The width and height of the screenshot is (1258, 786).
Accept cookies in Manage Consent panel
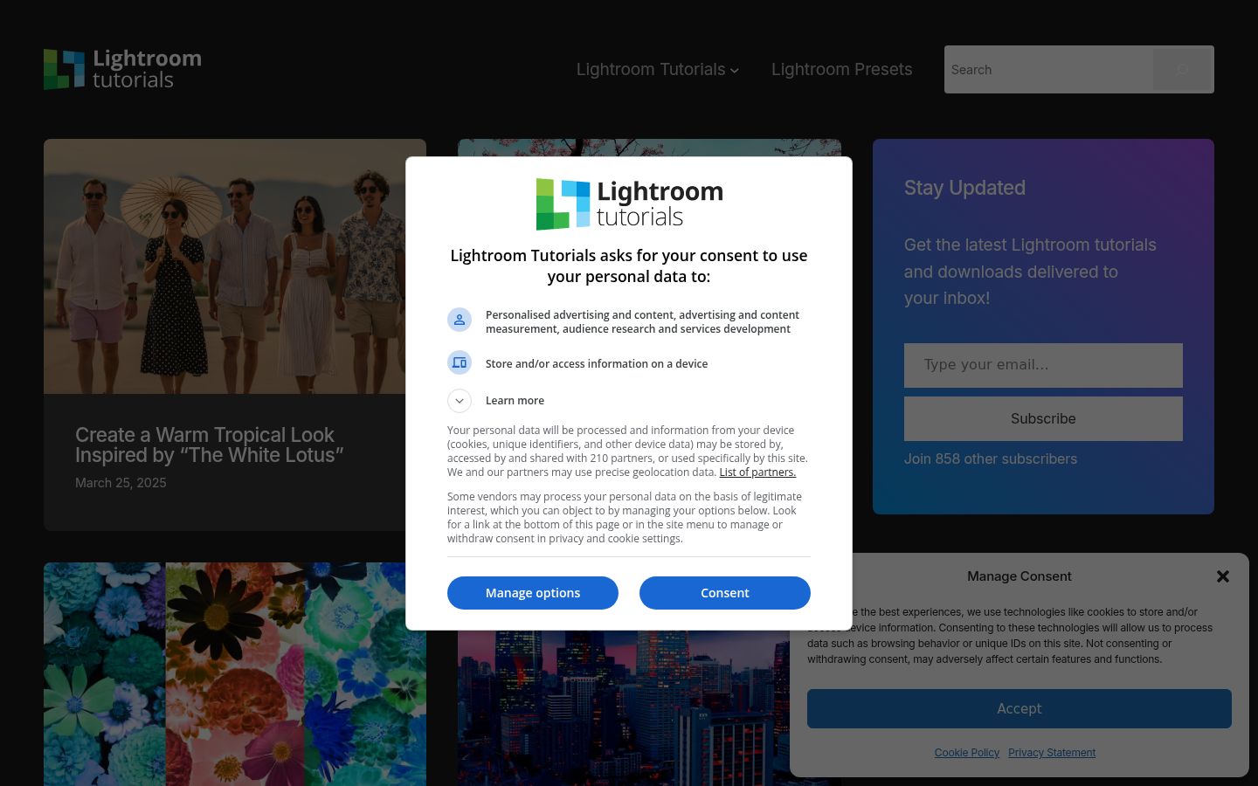coord(1020,708)
